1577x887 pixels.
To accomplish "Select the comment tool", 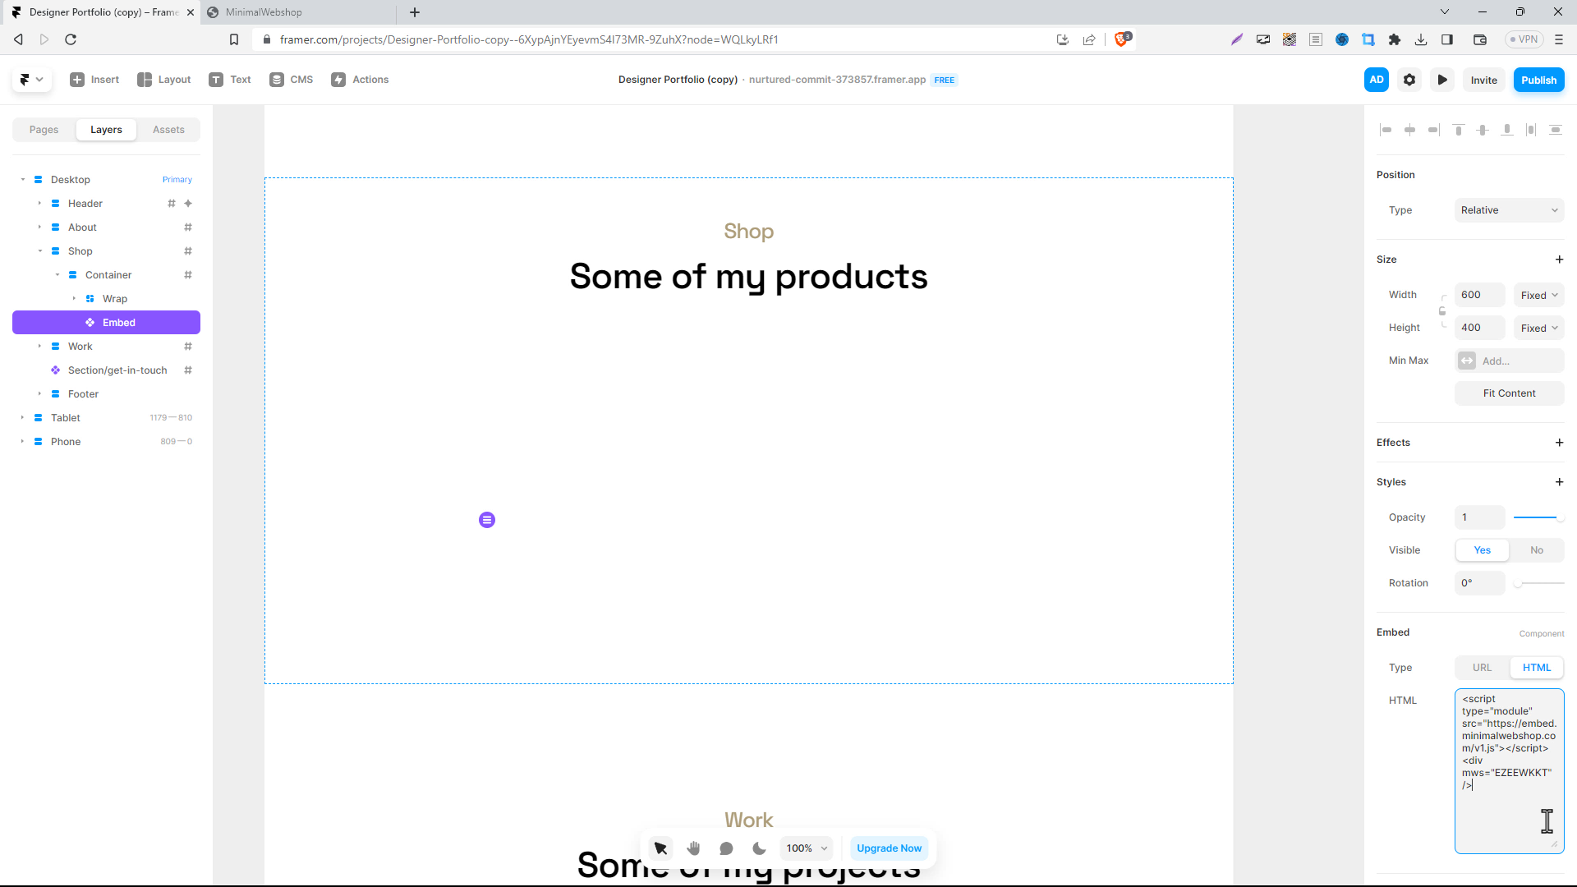I will coord(726,848).
